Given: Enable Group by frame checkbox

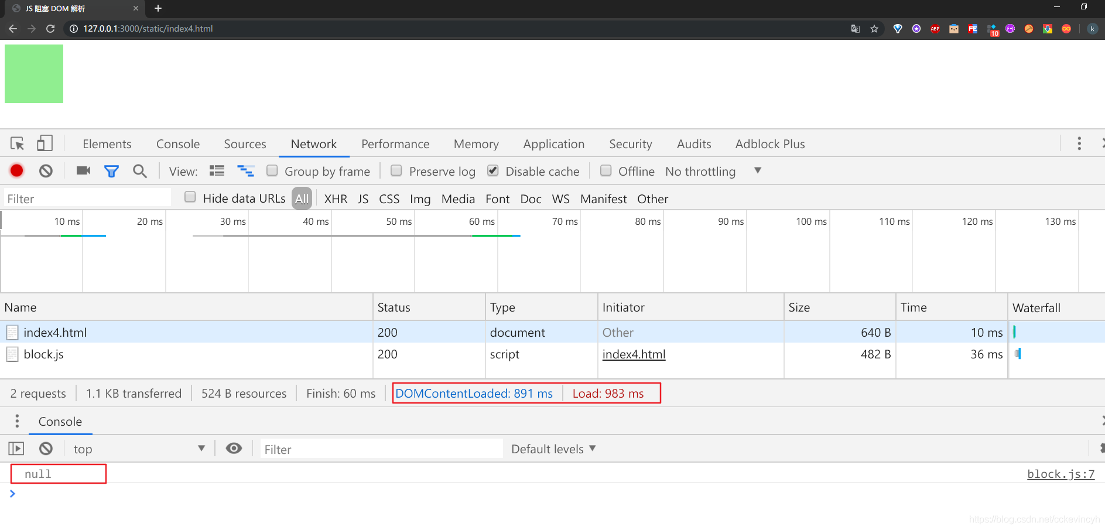Looking at the screenshot, I should coord(272,170).
